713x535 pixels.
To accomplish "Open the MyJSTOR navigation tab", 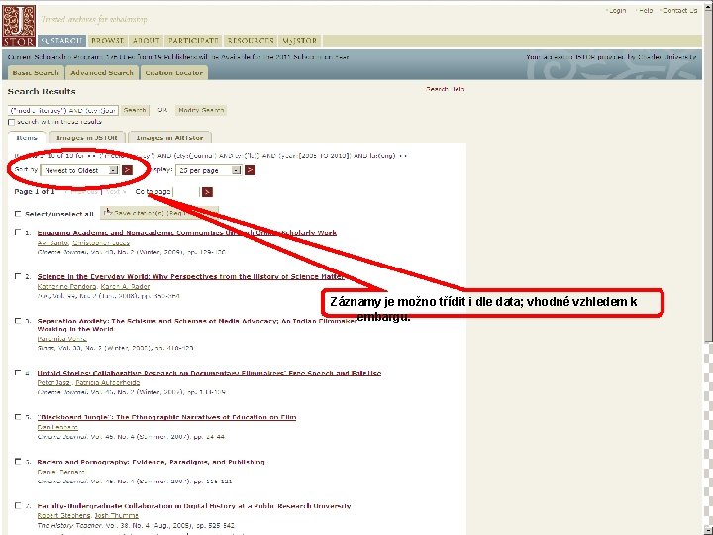I will pos(300,41).
